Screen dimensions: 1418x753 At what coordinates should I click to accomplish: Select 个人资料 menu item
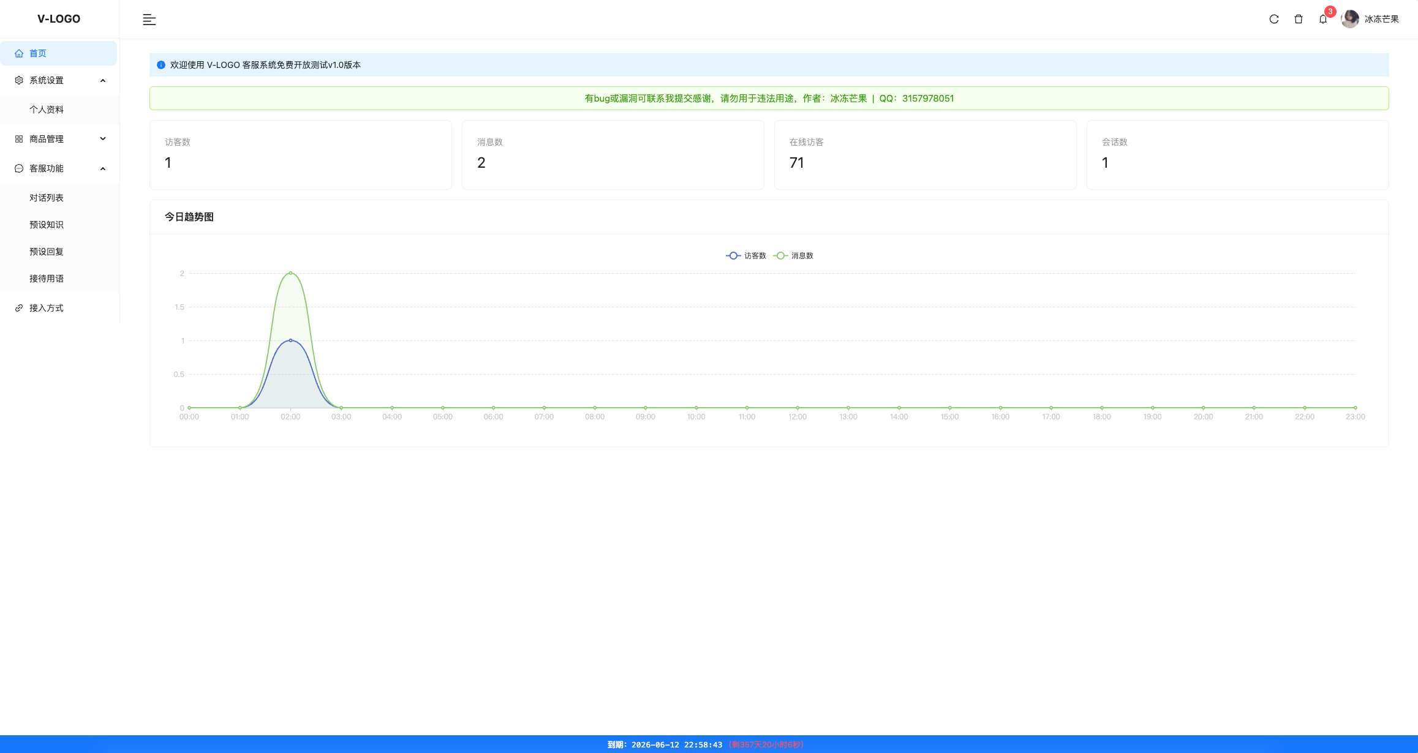(47, 110)
